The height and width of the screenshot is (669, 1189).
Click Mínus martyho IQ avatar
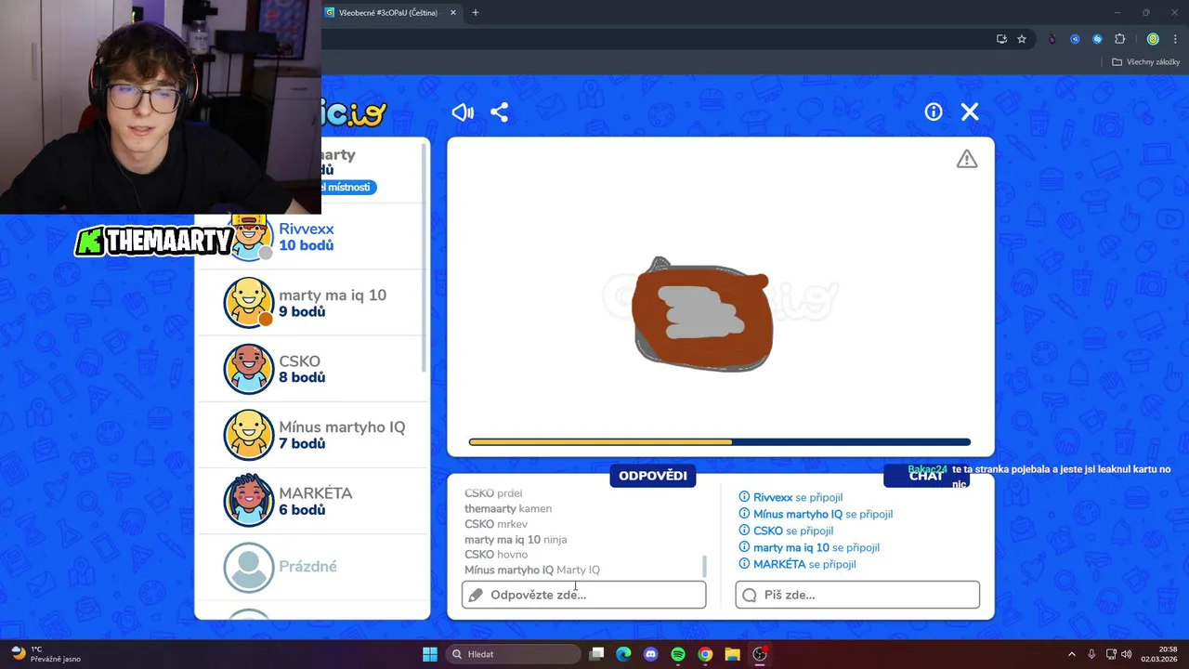[249, 435]
